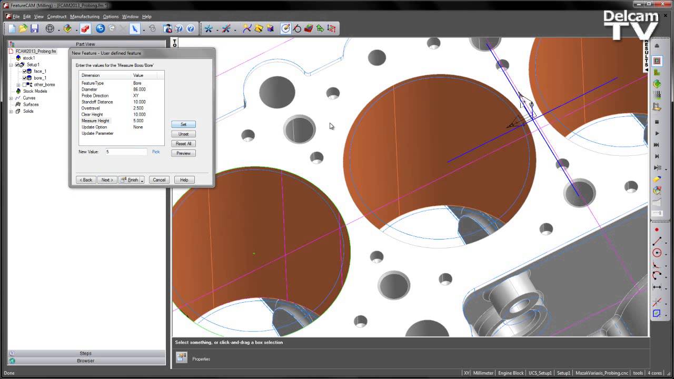Screen dimensions: 674x379
Task: Select the blue arrow pointer tool
Action: (x=135, y=28)
